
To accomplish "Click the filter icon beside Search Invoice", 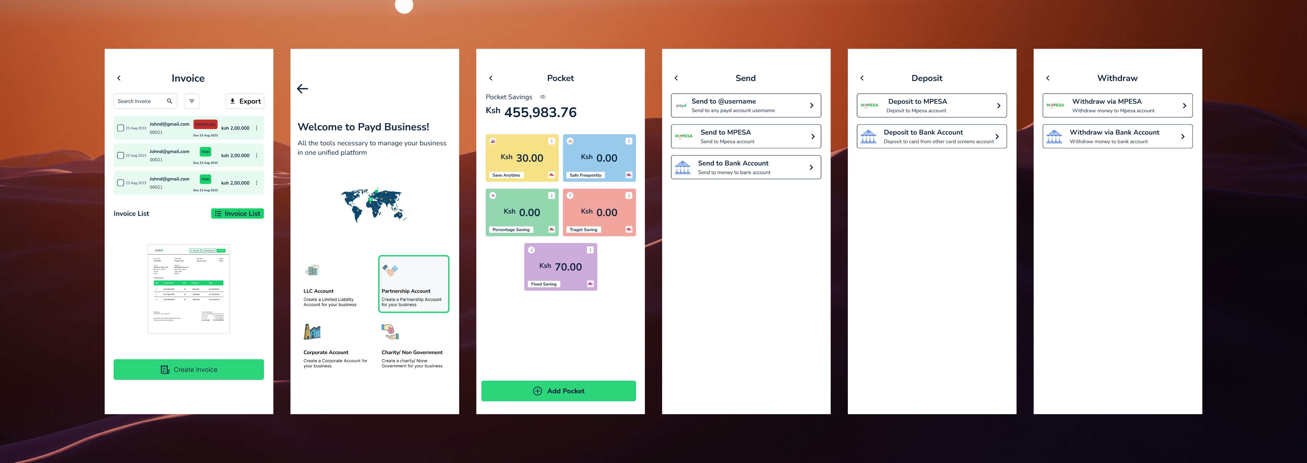I will [x=191, y=101].
